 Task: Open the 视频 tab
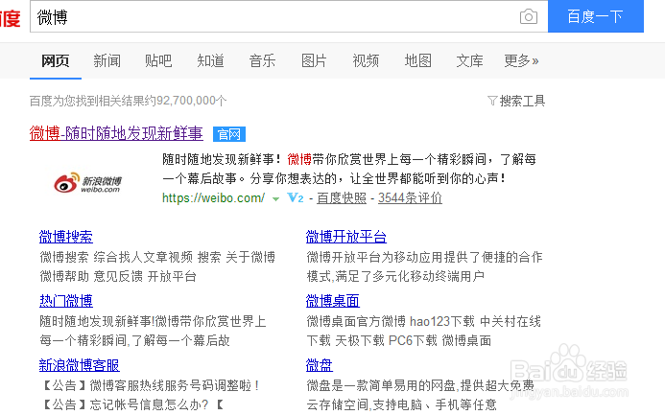coord(366,61)
